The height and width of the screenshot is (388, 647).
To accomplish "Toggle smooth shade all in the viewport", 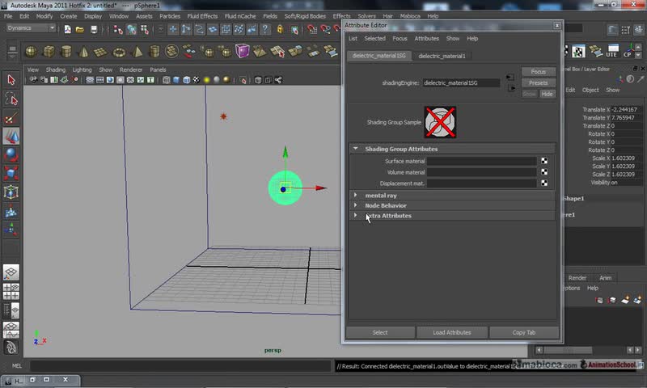I will [x=176, y=80].
